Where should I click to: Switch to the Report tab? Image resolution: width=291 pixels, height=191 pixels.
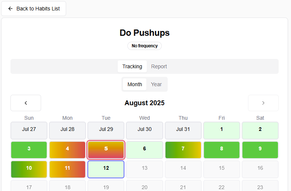[159, 66]
